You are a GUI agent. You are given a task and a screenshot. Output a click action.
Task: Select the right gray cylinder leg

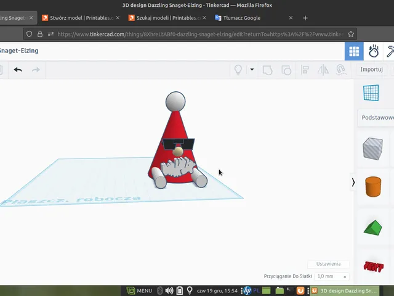click(200, 178)
